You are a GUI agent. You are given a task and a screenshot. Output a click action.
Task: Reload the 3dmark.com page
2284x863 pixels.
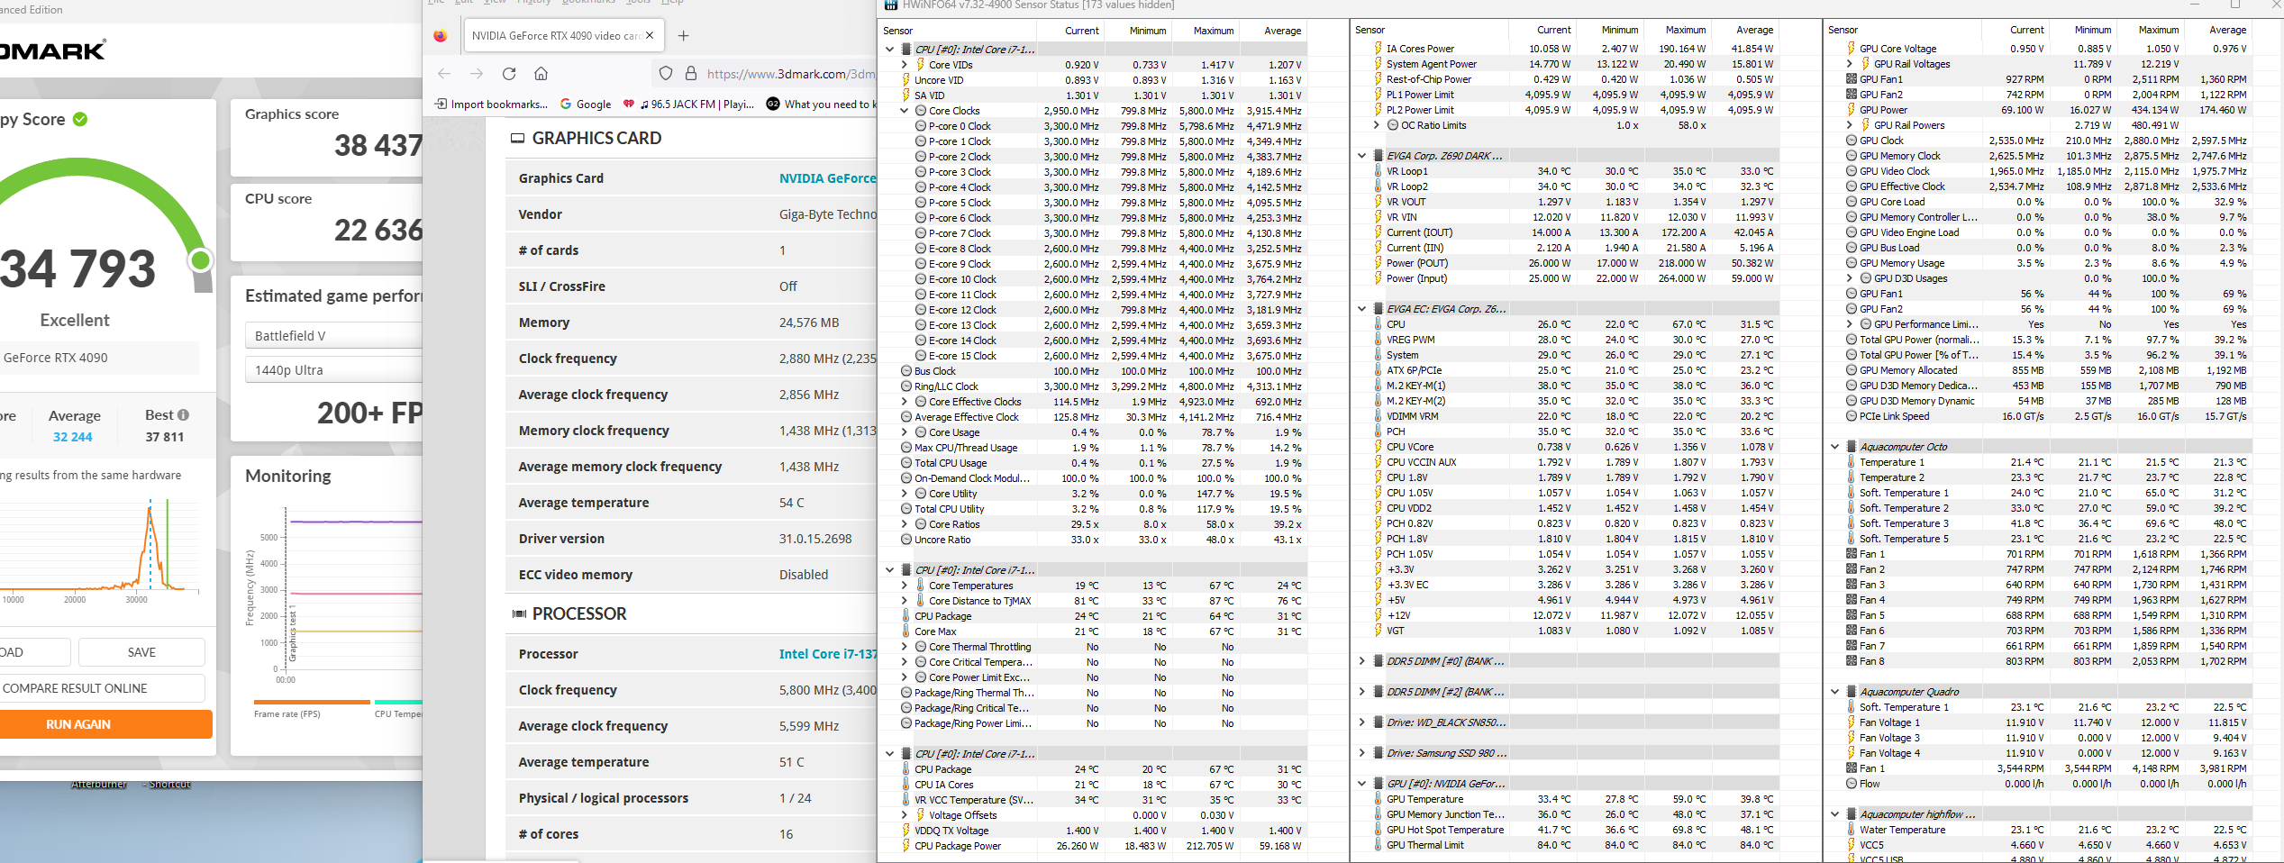click(x=509, y=74)
